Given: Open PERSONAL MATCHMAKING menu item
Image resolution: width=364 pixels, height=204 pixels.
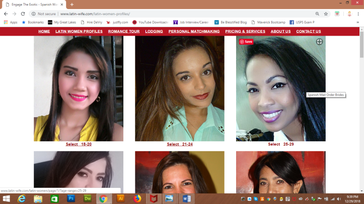Looking at the screenshot, I should coord(194,32).
